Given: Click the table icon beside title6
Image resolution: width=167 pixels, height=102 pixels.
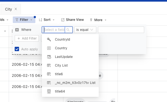Looking at the screenshot, I should (49, 74).
